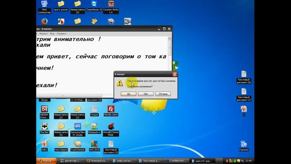Select the Новая папка (9) folder icon

pos(78,7)
